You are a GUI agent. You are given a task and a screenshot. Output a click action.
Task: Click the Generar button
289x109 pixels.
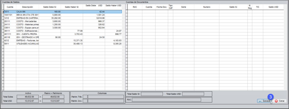point(264,101)
